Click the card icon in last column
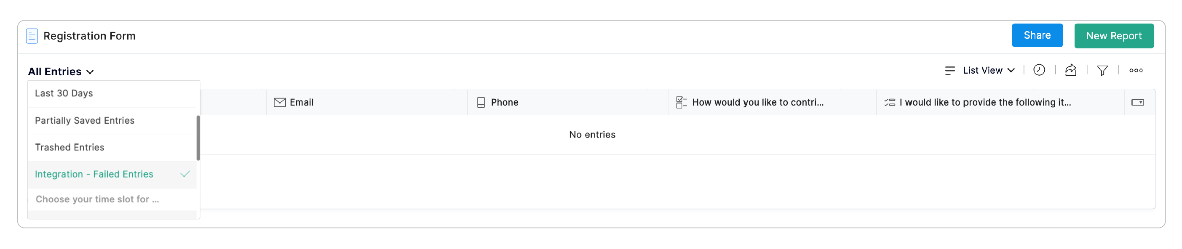 (1139, 102)
